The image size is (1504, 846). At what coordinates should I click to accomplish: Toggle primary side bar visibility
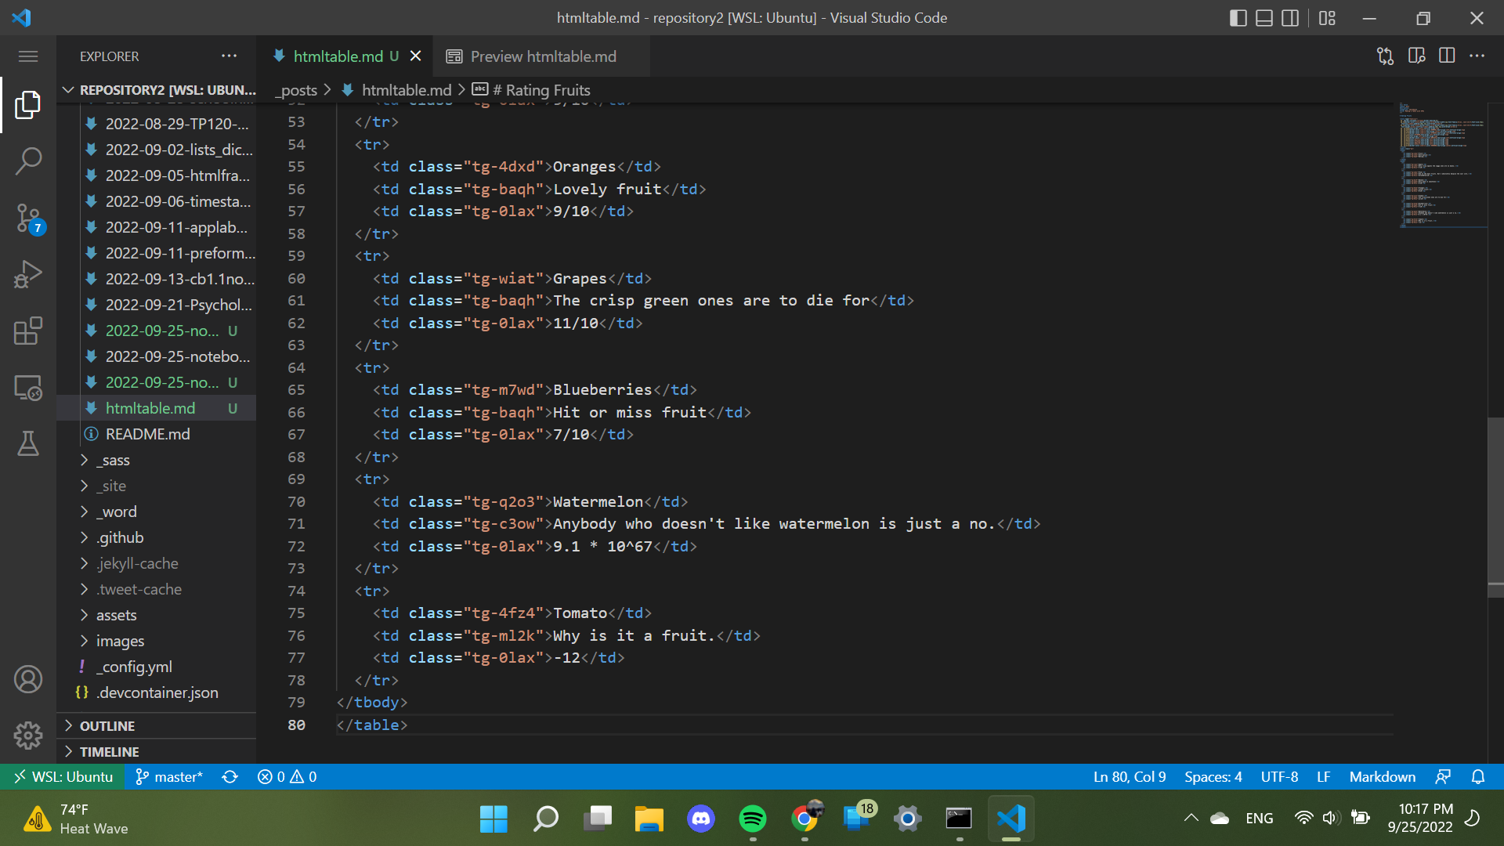point(1238,18)
